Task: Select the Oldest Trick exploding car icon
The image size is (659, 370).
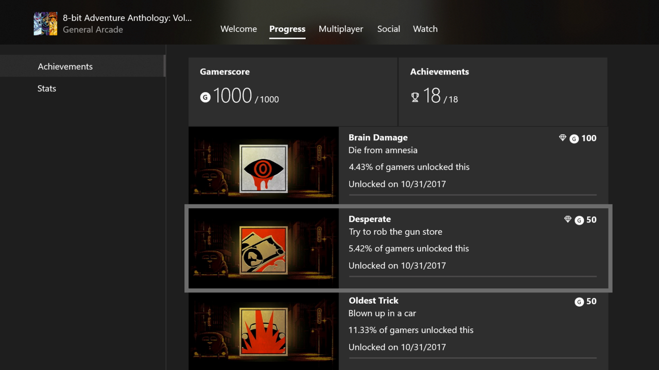Action: pyautogui.click(x=263, y=331)
